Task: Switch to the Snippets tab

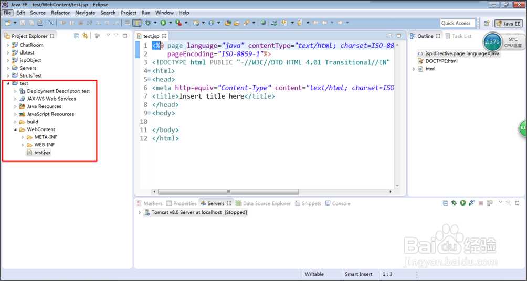Action: tap(308, 203)
